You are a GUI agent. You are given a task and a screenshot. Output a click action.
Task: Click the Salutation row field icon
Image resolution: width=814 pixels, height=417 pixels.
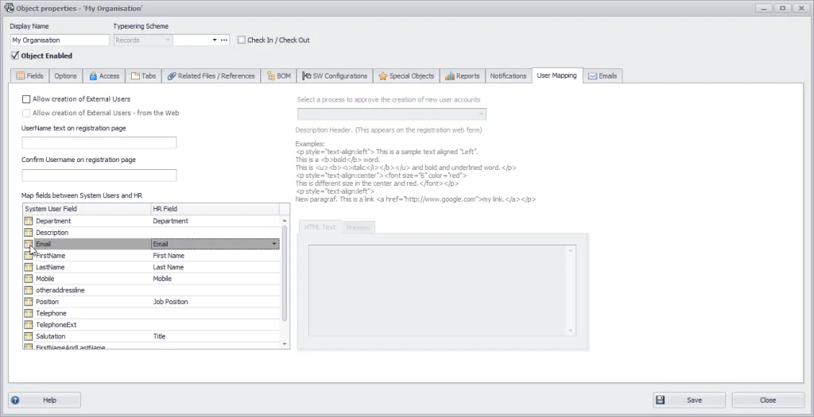point(29,337)
